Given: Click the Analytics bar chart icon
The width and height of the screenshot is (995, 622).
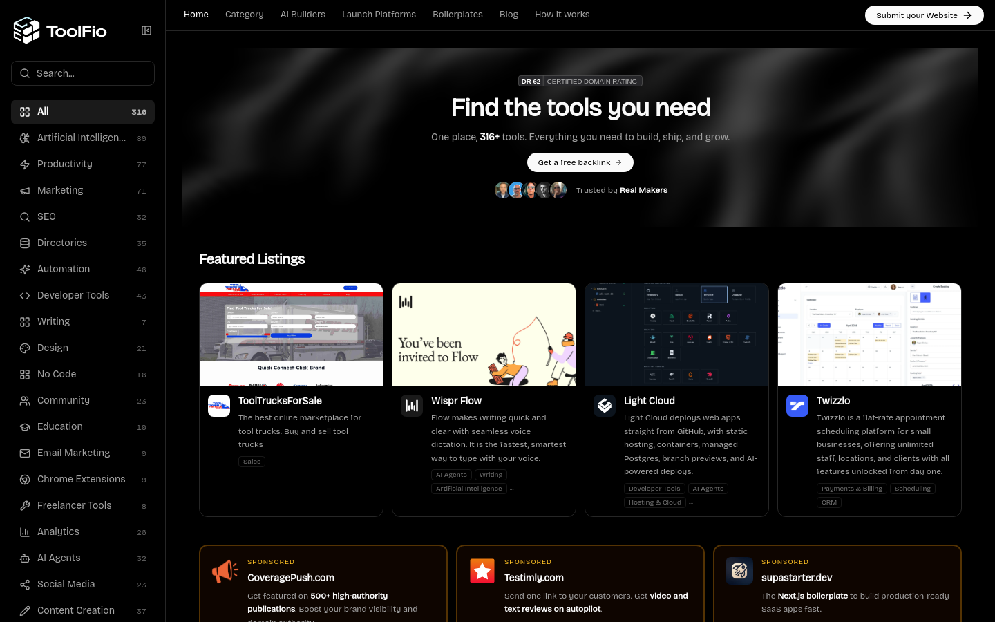Looking at the screenshot, I should tap(25, 532).
